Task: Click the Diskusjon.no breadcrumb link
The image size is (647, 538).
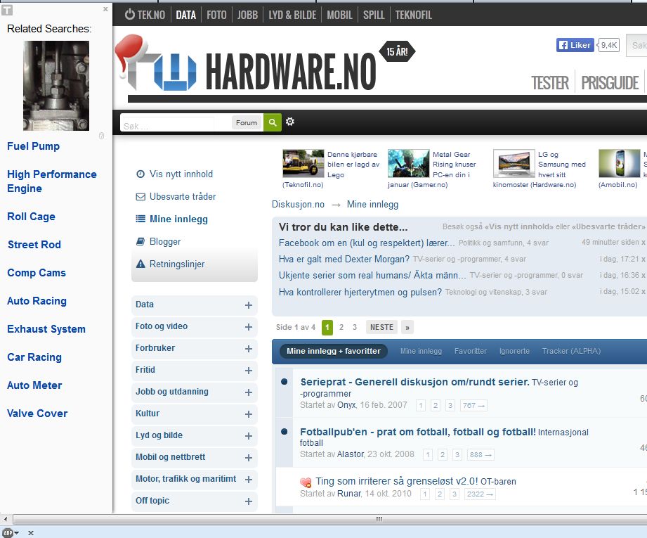Action: coord(298,204)
